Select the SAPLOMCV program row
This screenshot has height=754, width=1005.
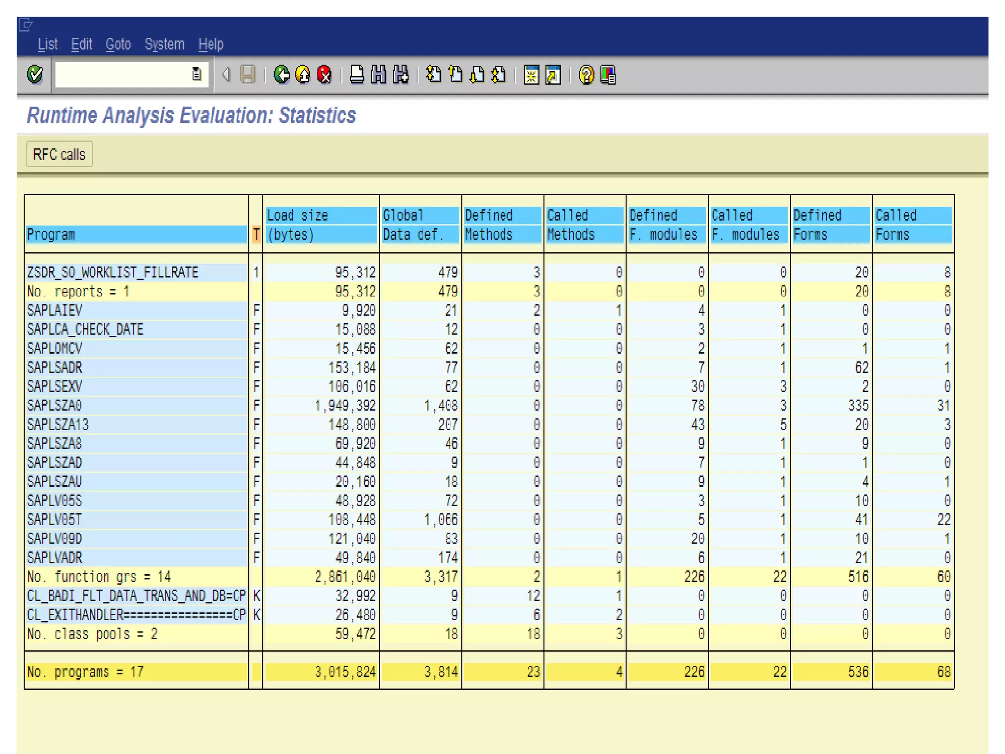489,348
